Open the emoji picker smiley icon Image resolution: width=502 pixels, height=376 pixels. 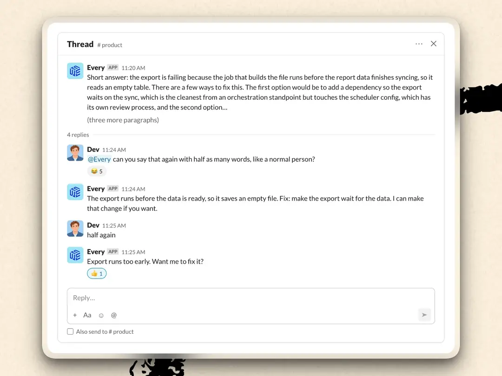click(101, 316)
